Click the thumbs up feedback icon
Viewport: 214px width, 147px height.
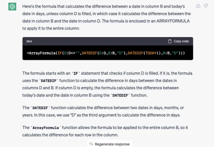coord(198,6)
